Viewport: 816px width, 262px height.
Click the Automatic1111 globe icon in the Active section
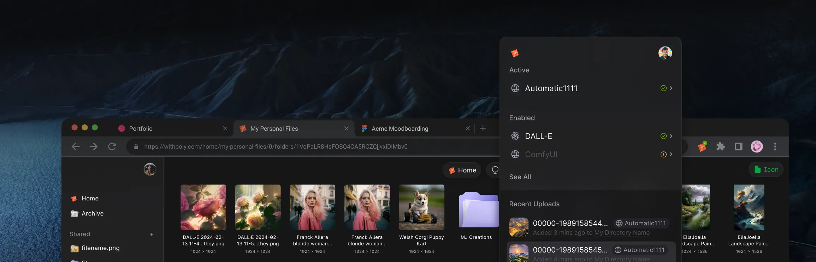(x=515, y=88)
